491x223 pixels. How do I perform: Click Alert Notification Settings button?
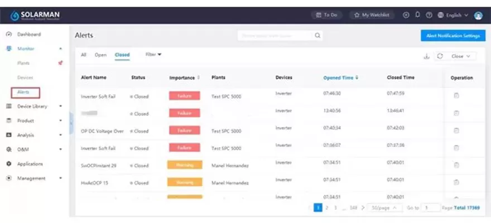pos(453,36)
